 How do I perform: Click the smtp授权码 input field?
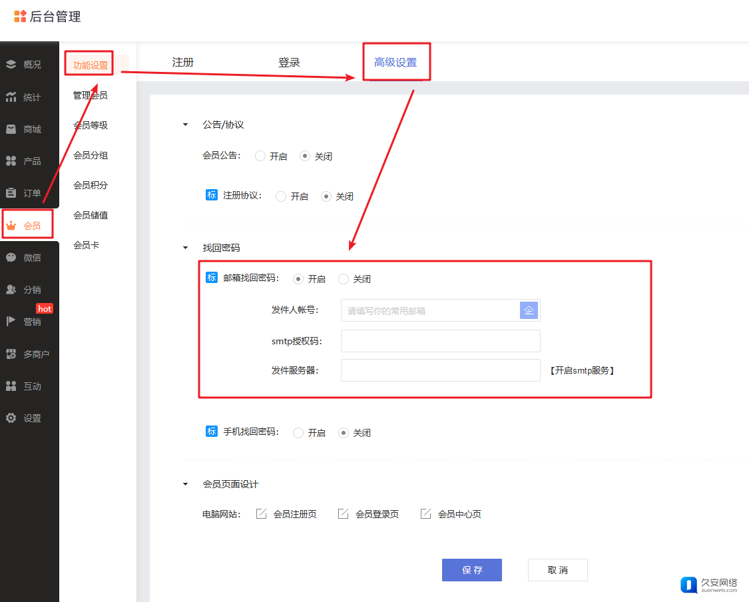[440, 341]
